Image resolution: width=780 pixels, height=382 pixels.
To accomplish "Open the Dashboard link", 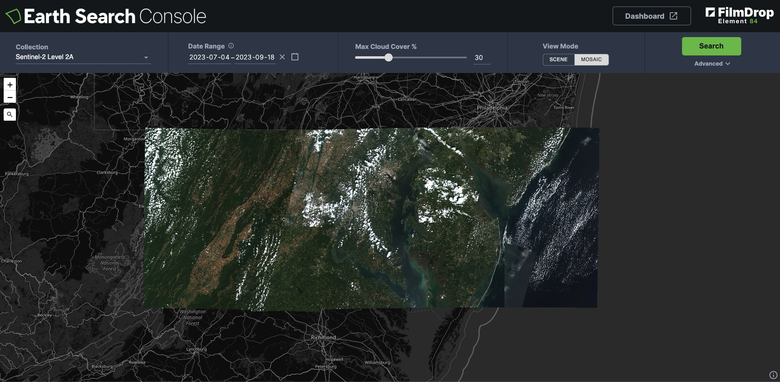I will (x=651, y=16).
